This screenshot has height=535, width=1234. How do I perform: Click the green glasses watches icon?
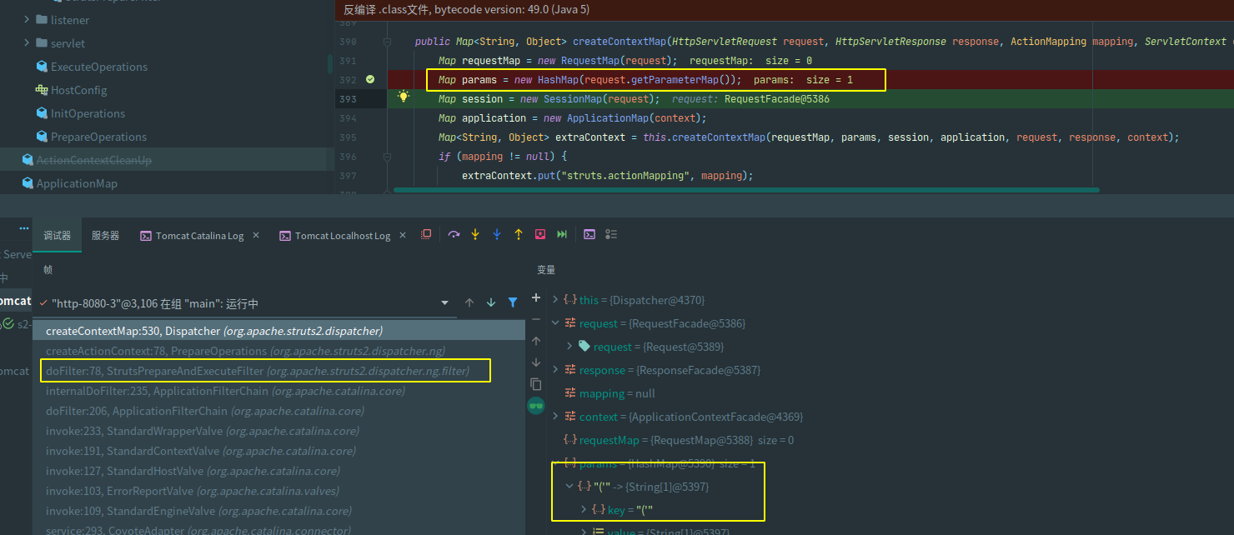(536, 406)
